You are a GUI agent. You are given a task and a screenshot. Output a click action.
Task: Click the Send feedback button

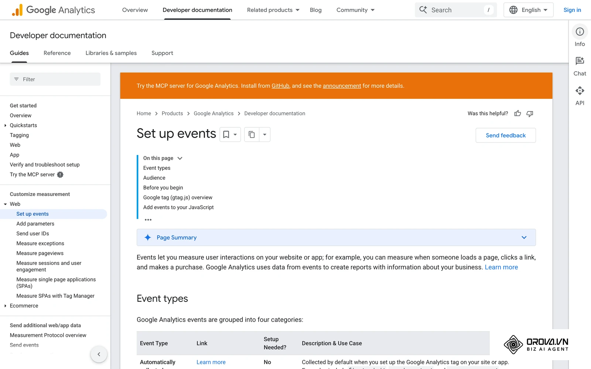tap(506, 135)
